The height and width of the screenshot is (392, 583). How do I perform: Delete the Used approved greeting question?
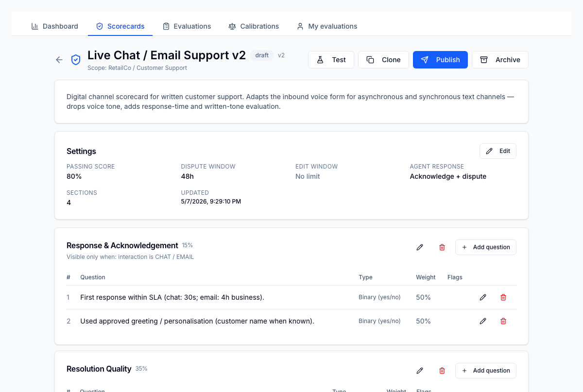pyautogui.click(x=503, y=321)
